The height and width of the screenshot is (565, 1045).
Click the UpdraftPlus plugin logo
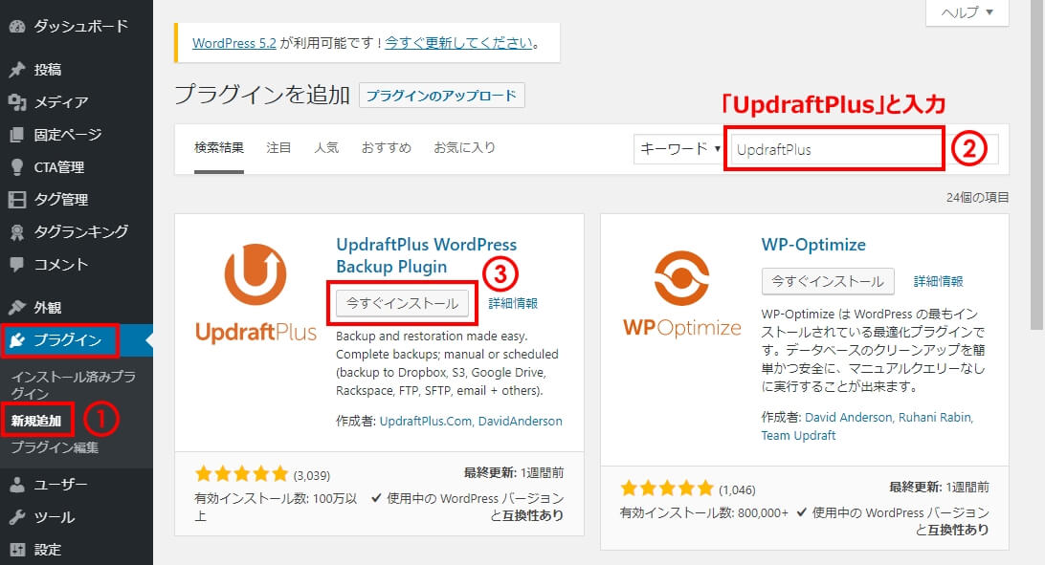[256, 293]
